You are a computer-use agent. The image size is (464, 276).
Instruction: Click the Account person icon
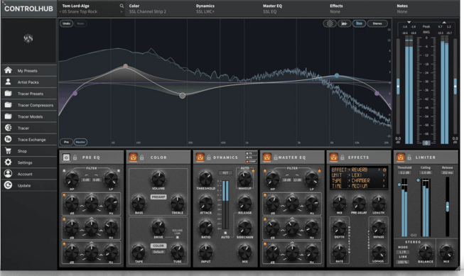click(x=8, y=174)
